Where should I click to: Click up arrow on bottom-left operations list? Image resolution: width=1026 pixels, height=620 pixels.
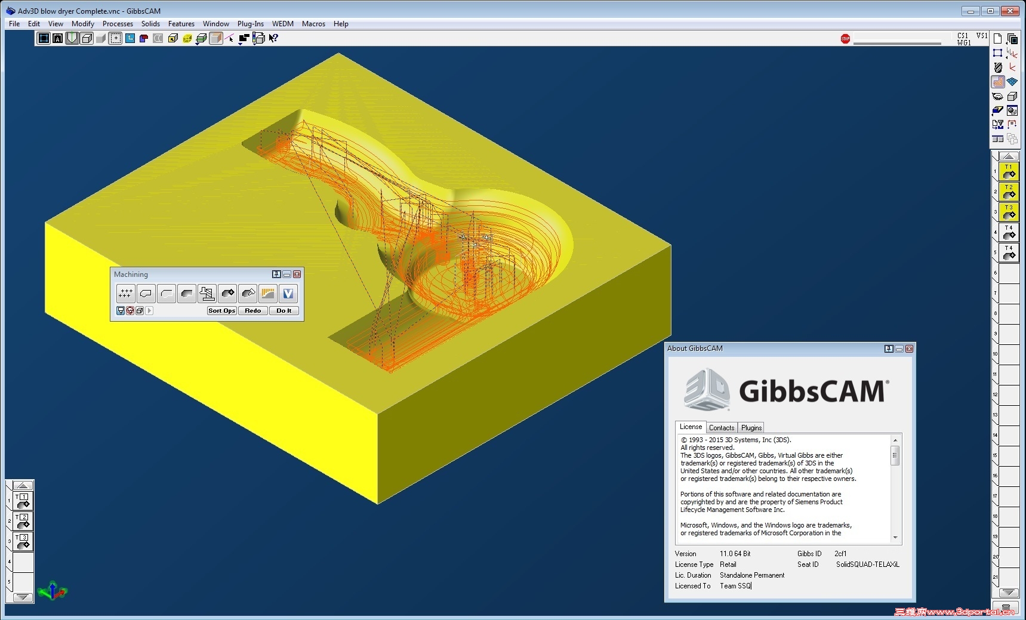pos(23,486)
